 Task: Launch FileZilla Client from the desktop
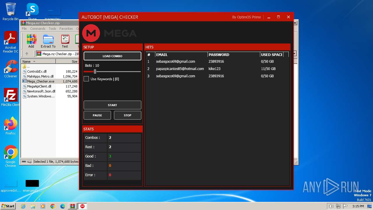point(10,97)
